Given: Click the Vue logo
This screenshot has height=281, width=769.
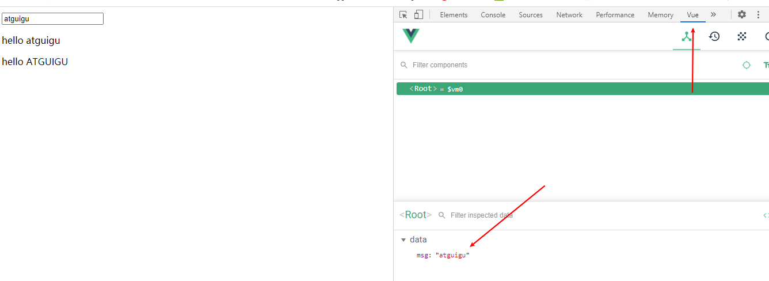Looking at the screenshot, I should coord(411,36).
